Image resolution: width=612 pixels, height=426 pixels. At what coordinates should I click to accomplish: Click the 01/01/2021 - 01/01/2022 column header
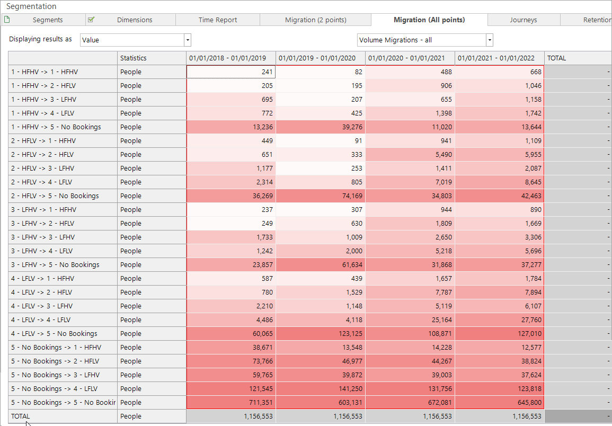pyautogui.click(x=500, y=58)
